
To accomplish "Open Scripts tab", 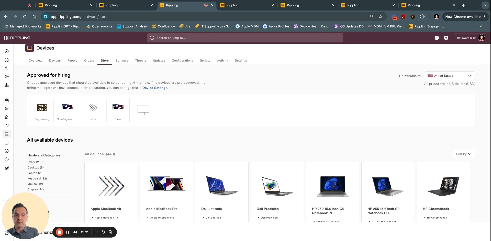I will click(x=205, y=61).
